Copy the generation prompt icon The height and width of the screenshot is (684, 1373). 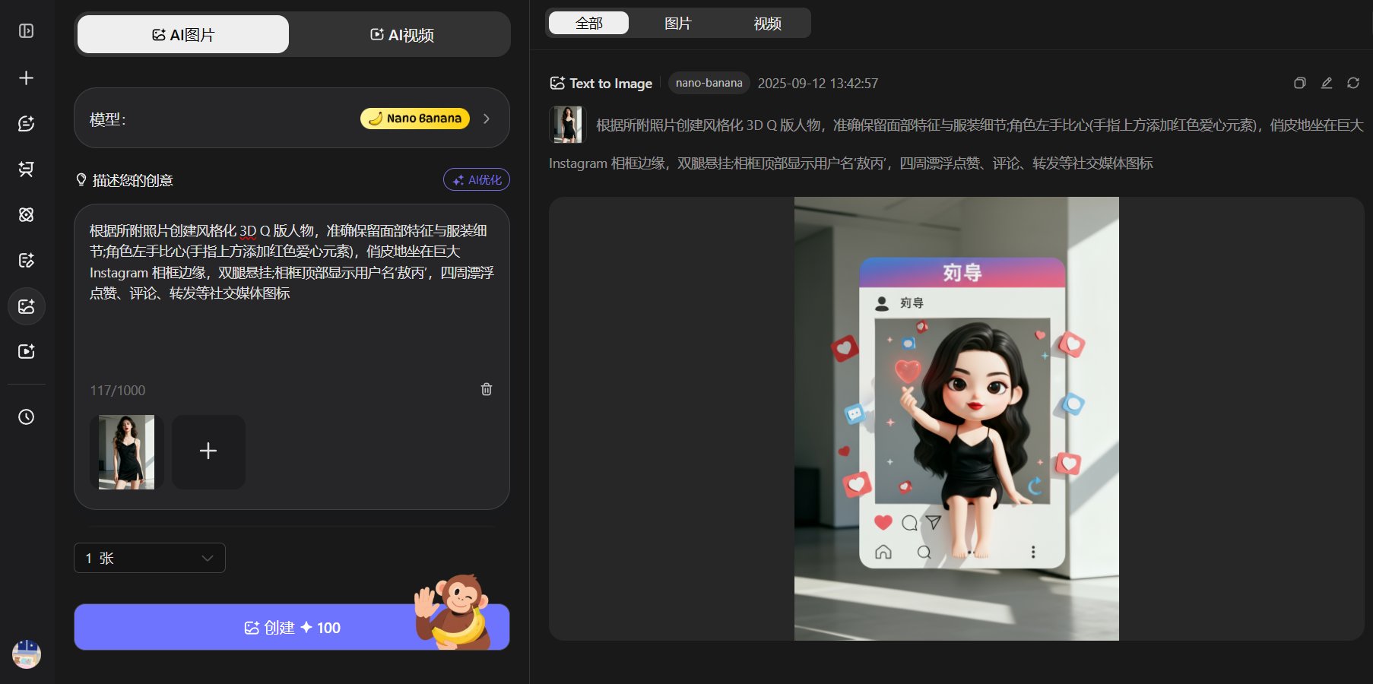tap(1300, 83)
